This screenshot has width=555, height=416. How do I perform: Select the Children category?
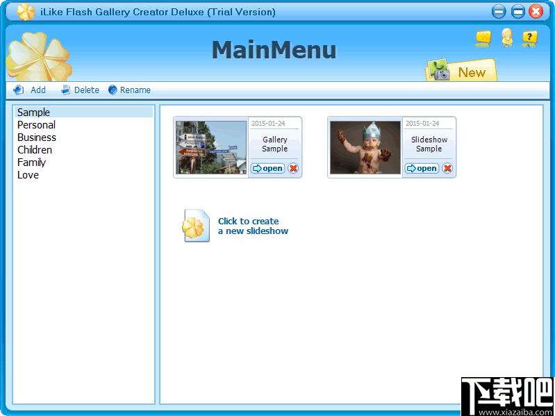[x=84, y=150]
